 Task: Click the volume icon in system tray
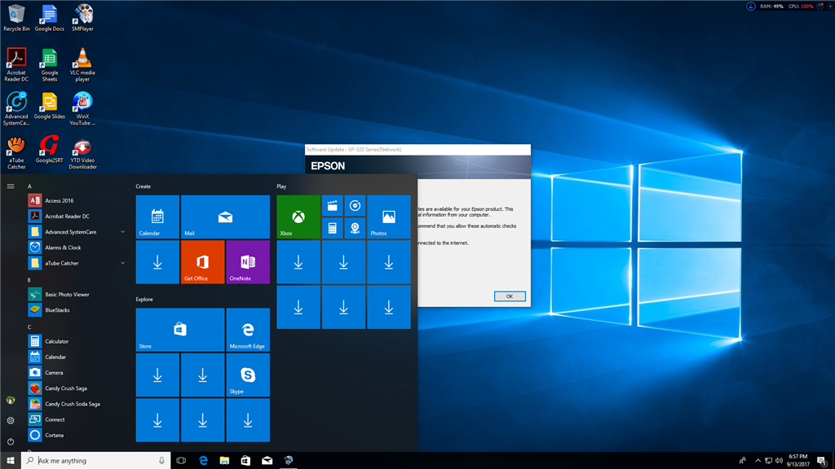pos(779,461)
